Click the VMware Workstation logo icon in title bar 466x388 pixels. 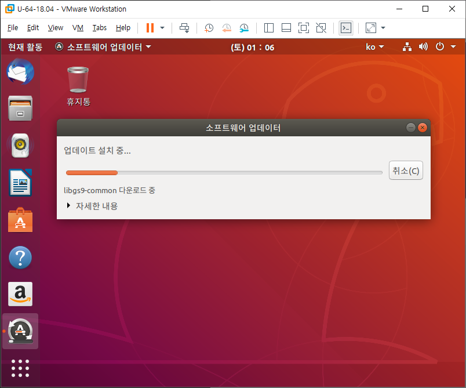pos(9,9)
